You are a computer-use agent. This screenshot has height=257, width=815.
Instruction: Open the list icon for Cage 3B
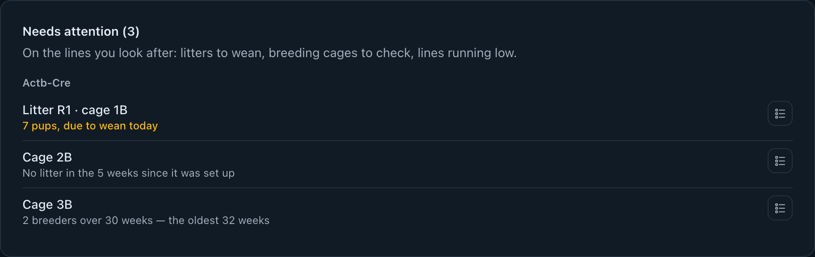(x=780, y=208)
